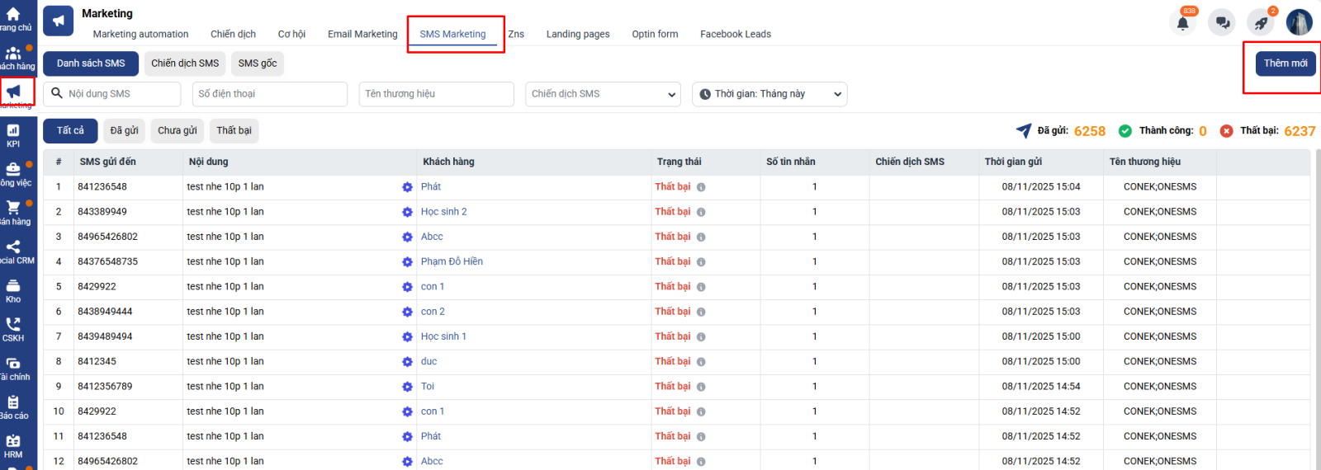The height and width of the screenshot is (470, 1321).
Task: Open the Kho warehouse sidebar icon
Action: [x=13, y=290]
